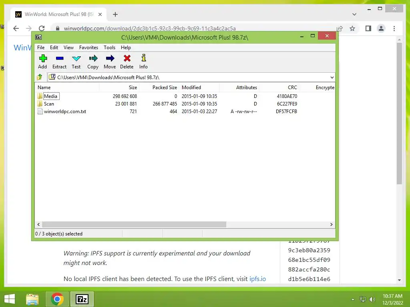Select CRC value 6C227FE9
The height and width of the screenshot is (307, 410).
[287, 104]
